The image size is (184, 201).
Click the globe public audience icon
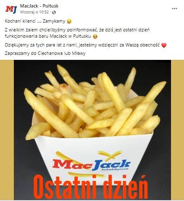coord(54,13)
